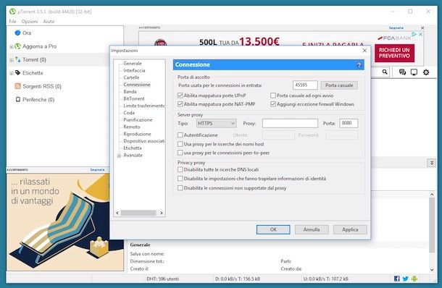Click the Torrent arrows icon in sidebar
442x288 pixels.
click(18, 59)
